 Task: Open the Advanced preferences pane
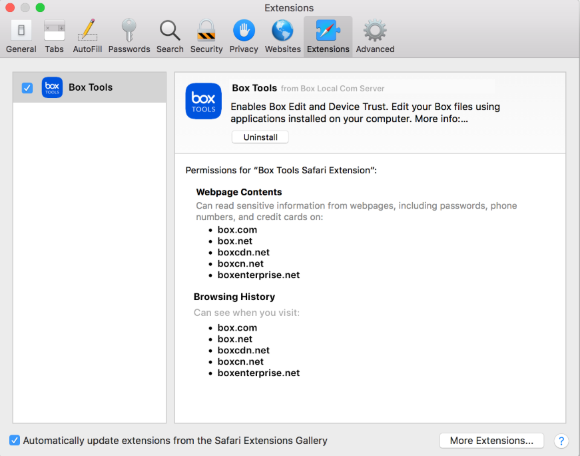(x=375, y=37)
